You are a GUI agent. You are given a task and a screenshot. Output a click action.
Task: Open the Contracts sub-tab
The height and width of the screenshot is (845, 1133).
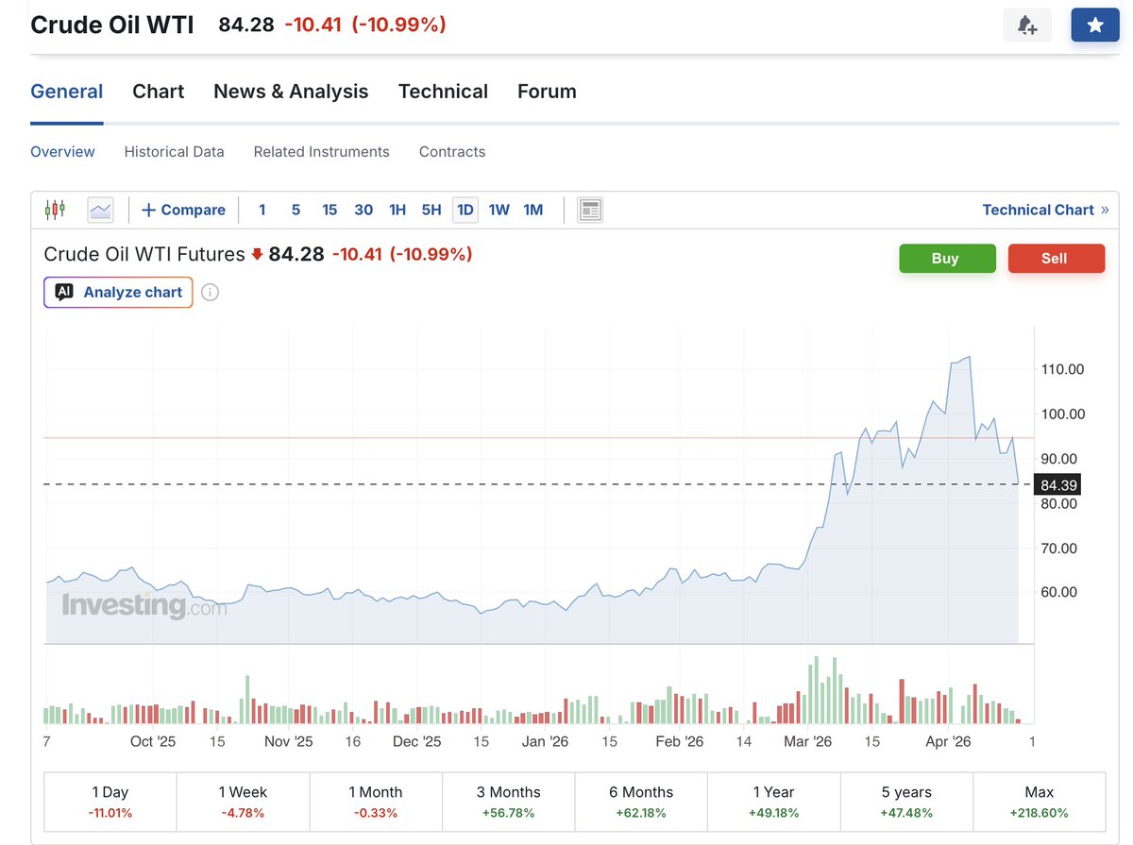click(452, 152)
